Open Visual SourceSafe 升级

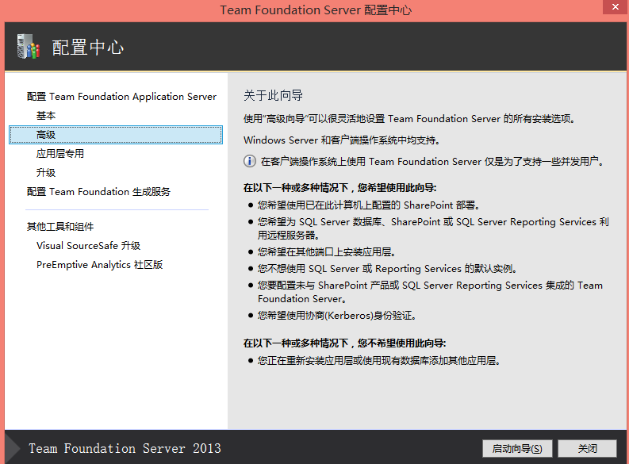pos(88,245)
